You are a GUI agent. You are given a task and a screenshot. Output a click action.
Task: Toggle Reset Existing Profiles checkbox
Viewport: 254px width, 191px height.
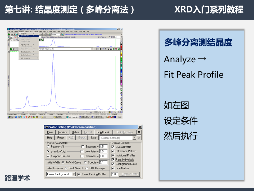(x=79, y=174)
